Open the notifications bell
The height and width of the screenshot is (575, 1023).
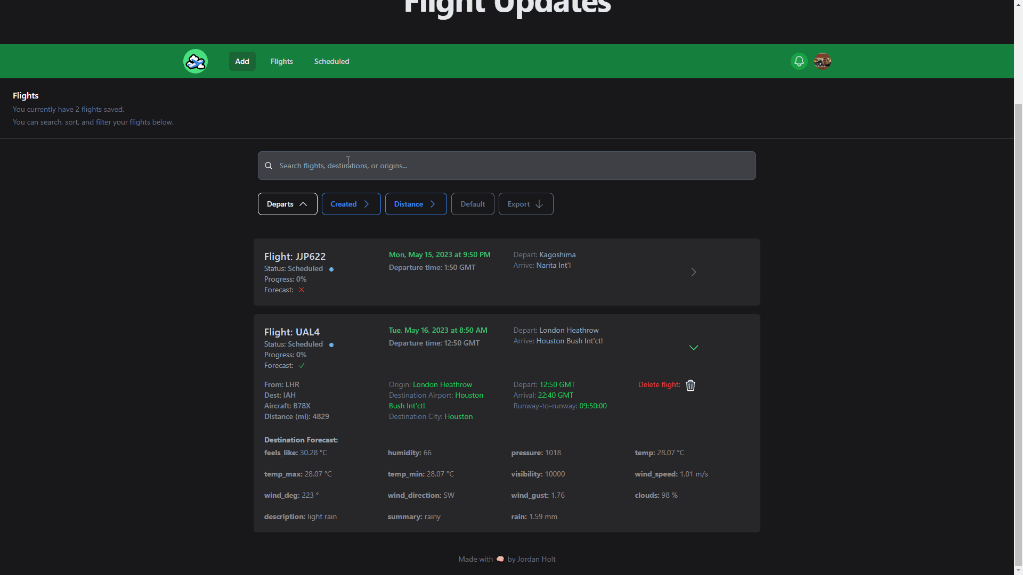(x=799, y=61)
